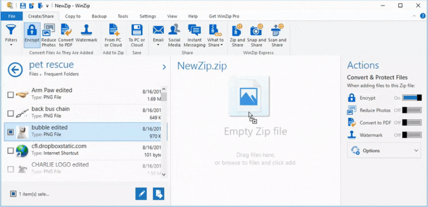Image resolution: width=428 pixels, height=207 pixels.
Task: Switch to the Create/Share tab
Action: pyautogui.click(x=41, y=16)
